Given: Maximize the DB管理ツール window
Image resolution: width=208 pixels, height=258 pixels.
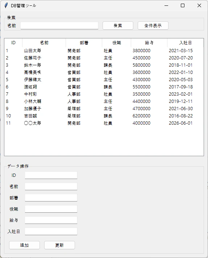Looking at the screenshot, I should click(x=183, y=5).
